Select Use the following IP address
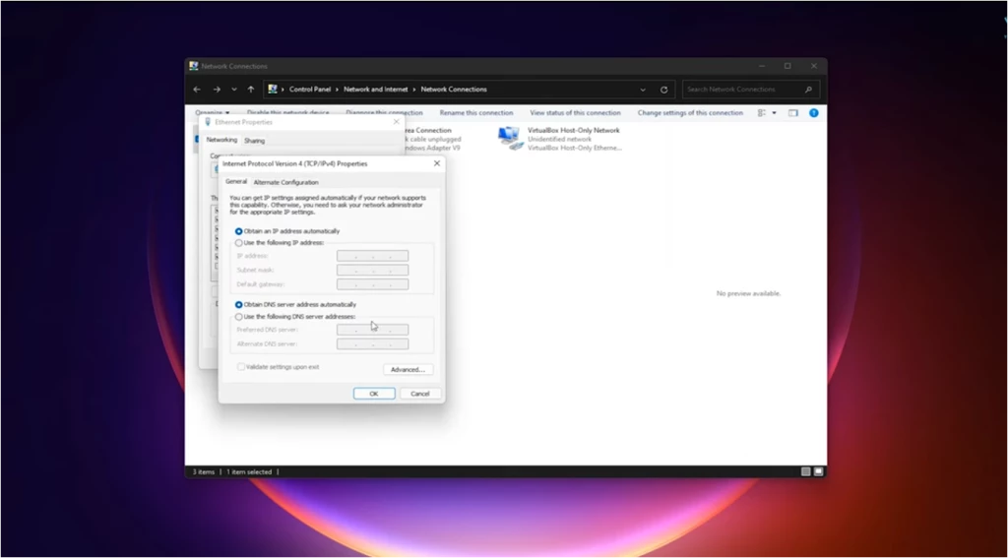The image size is (1008, 558). click(x=280, y=243)
